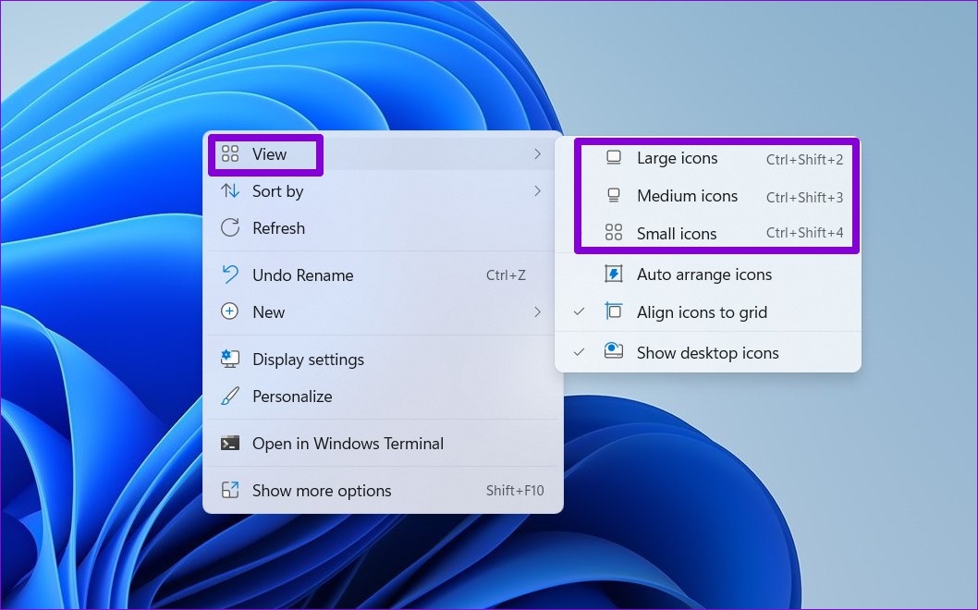The width and height of the screenshot is (978, 610).
Task: Click the Align to grid icon
Action: coord(614,311)
